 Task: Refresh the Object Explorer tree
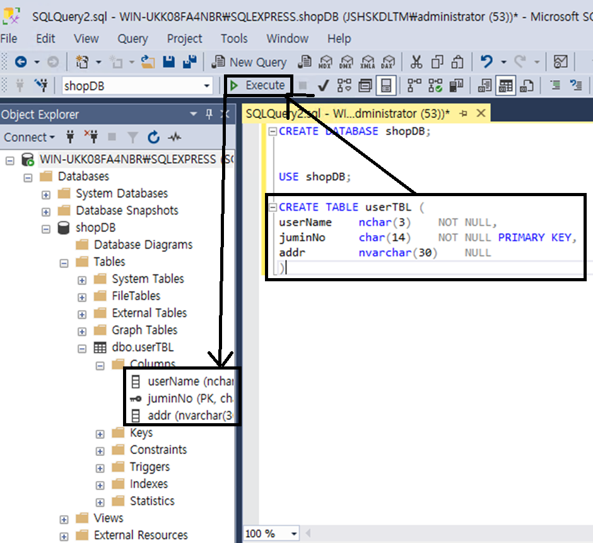click(153, 137)
